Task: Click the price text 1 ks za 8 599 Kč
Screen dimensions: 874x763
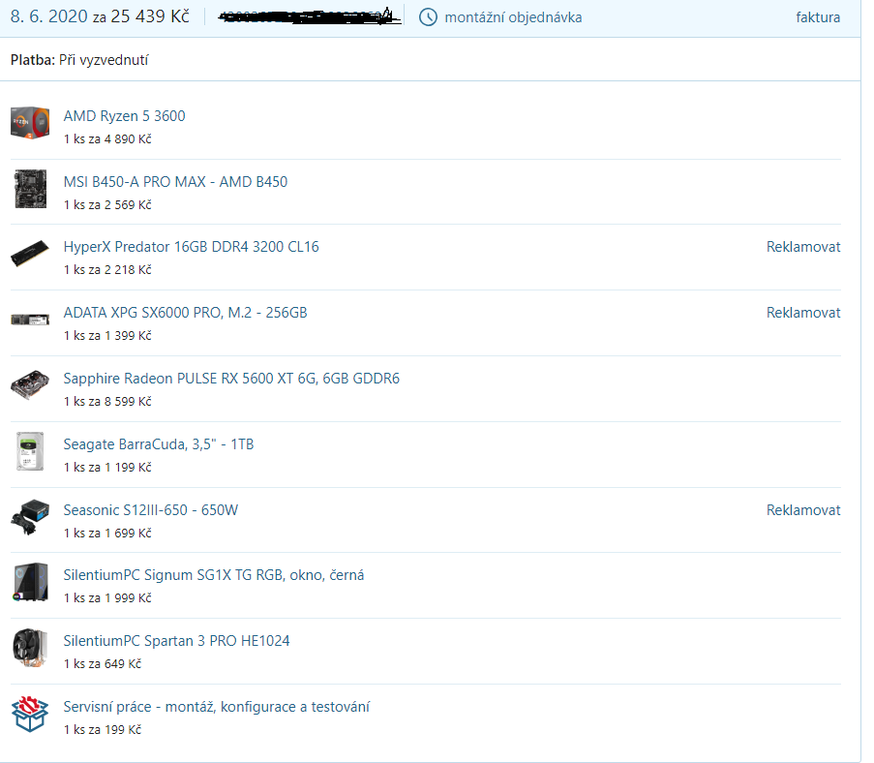Action: point(107,402)
